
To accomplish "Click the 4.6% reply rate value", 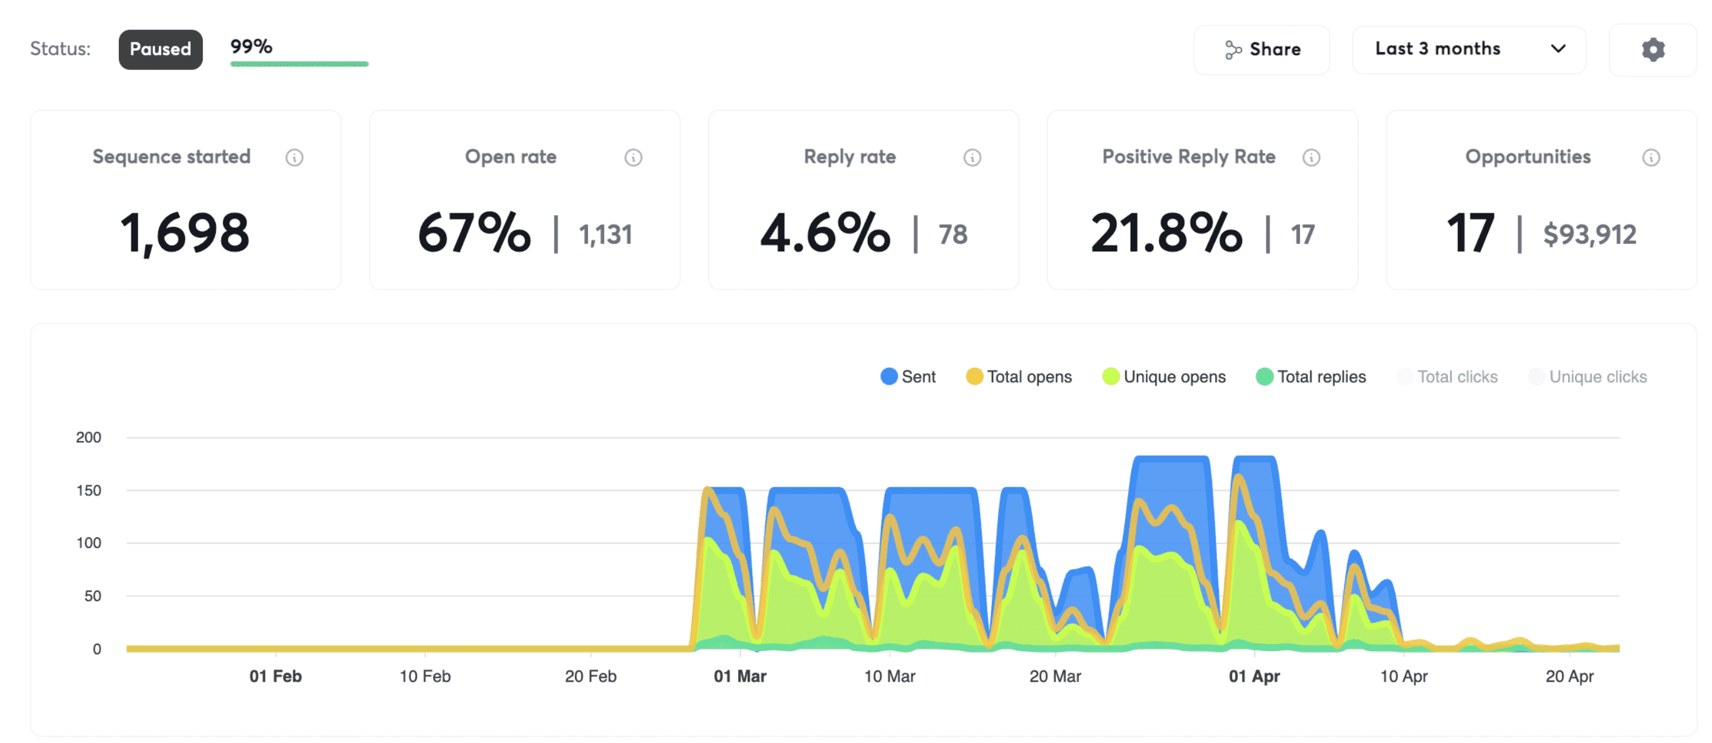I will tap(825, 233).
